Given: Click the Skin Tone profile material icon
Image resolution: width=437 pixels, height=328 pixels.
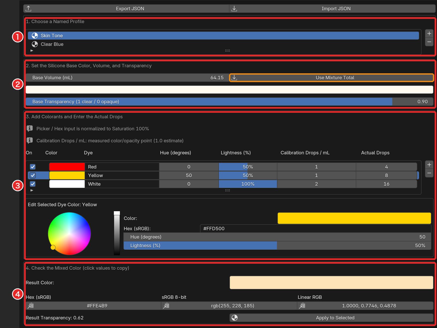Looking at the screenshot, I should [35, 35].
